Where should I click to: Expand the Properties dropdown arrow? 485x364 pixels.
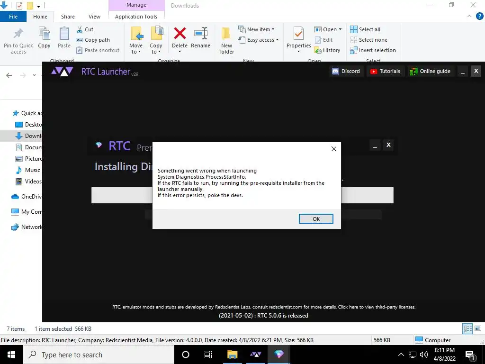[298, 52]
